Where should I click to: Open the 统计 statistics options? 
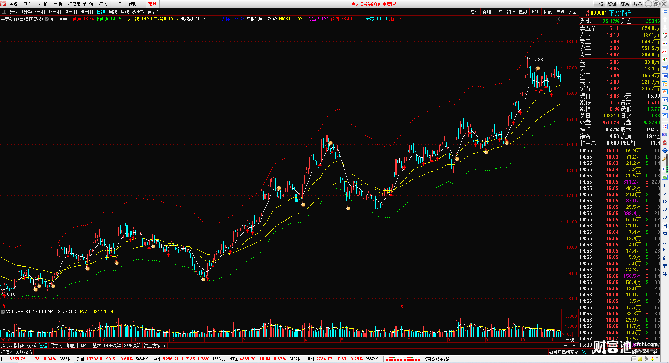[x=511, y=12]
